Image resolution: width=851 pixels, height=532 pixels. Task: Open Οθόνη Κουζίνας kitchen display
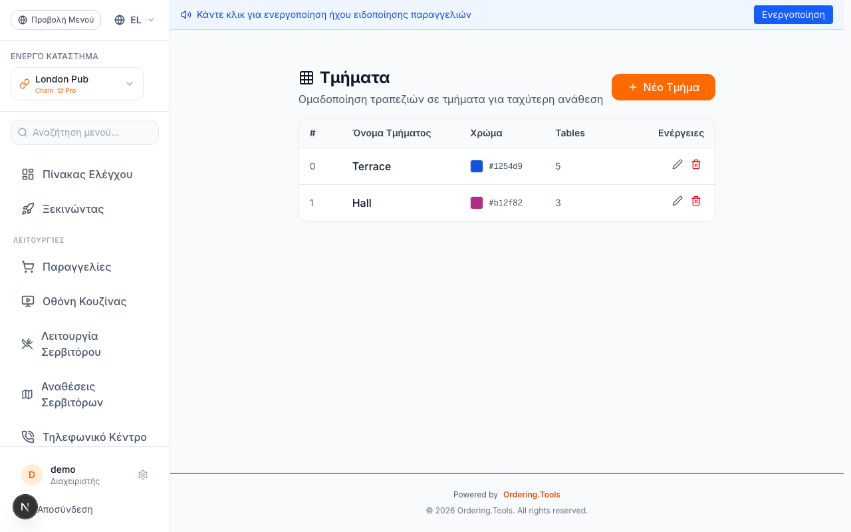coord(84,301)
